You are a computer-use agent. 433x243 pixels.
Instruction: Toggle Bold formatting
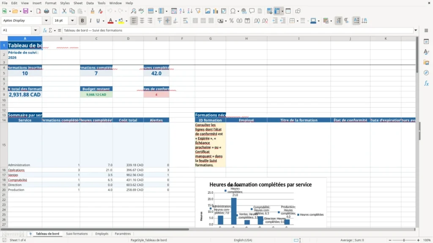coord(82,21)
